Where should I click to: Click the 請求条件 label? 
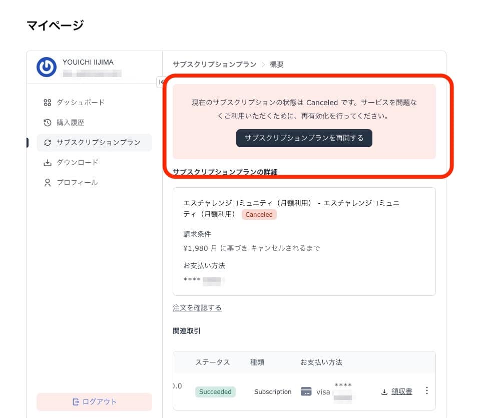197,234
